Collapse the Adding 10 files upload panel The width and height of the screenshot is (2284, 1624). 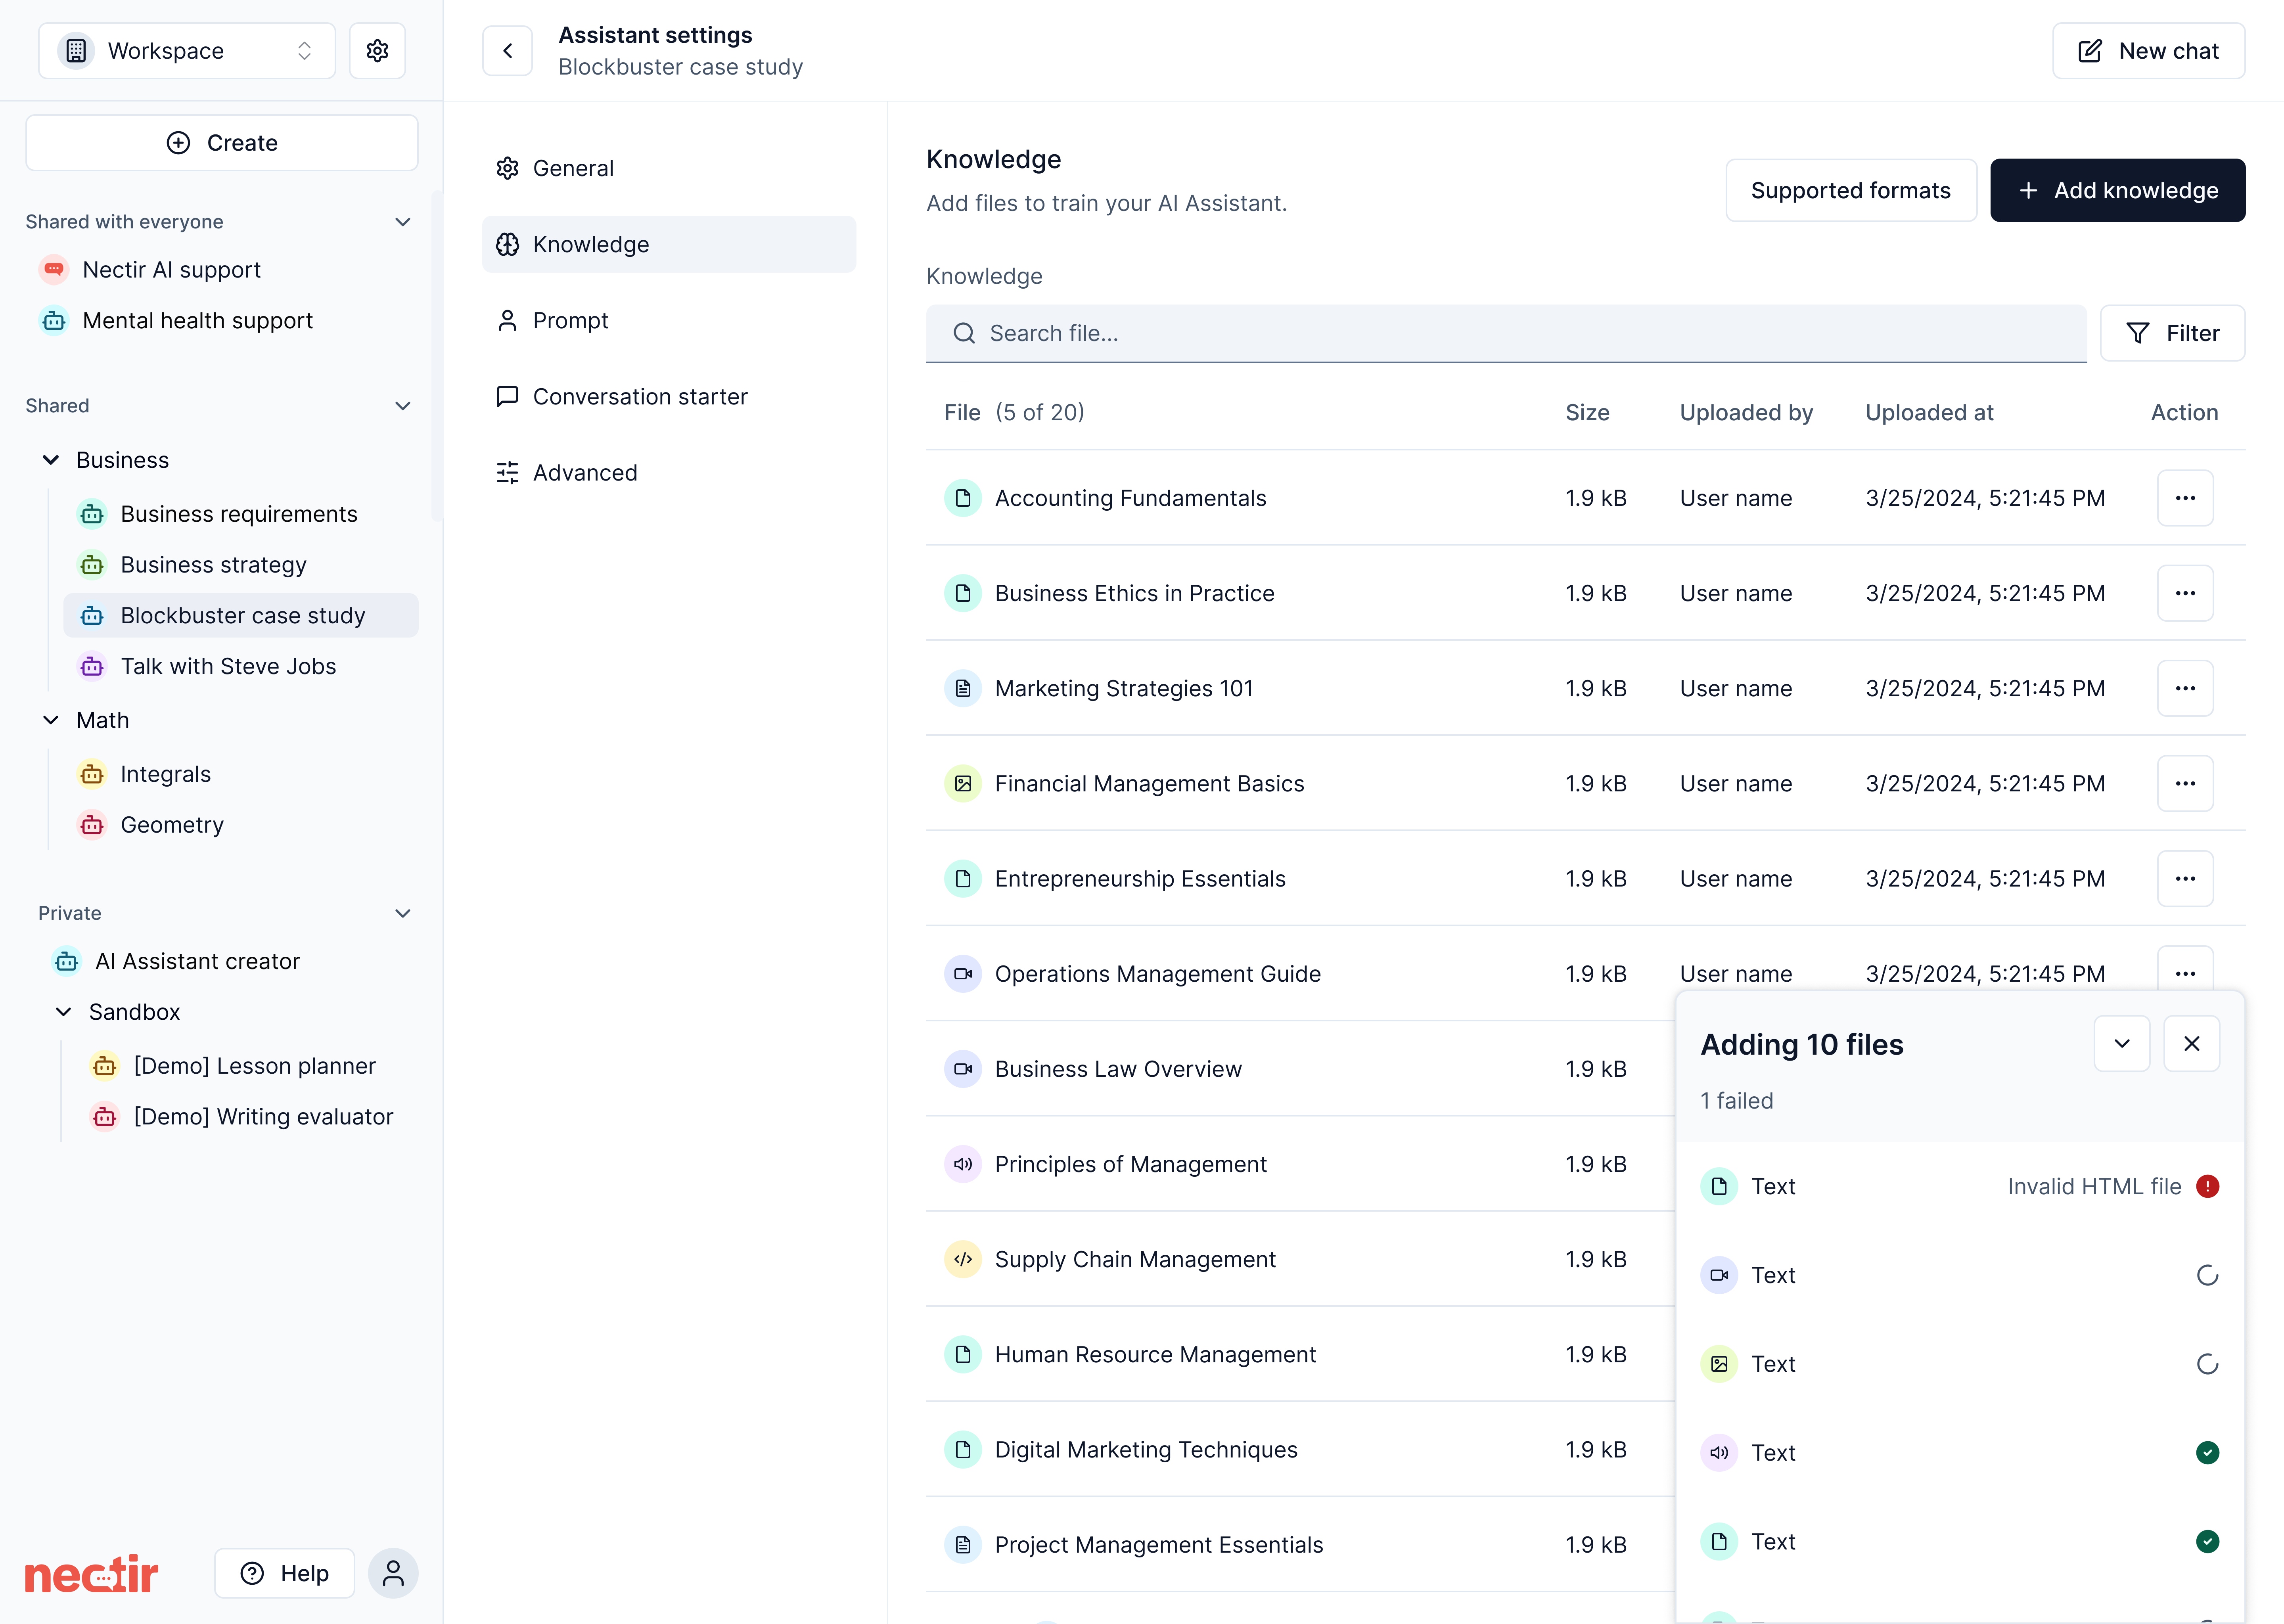pyautogui.click(x=2122, y=1043)
